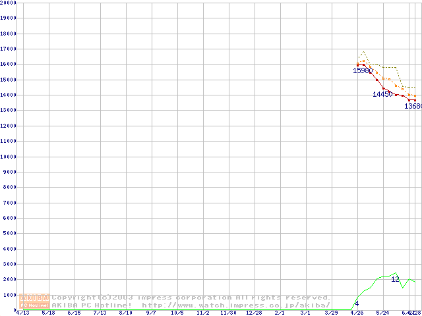Select the 5/24 date on x-axis
The width and height of the screenshot is (422, 316).
click(383, 313)
